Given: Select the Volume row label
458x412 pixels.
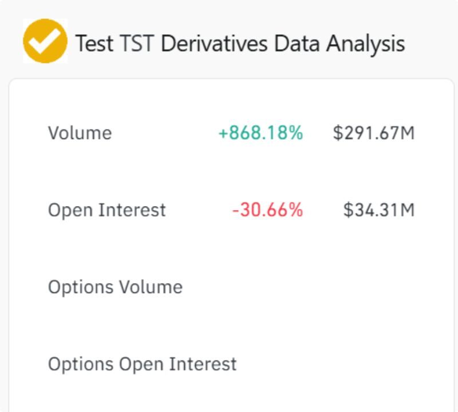Looking at the screenshot, I should [x=80, y=133].
